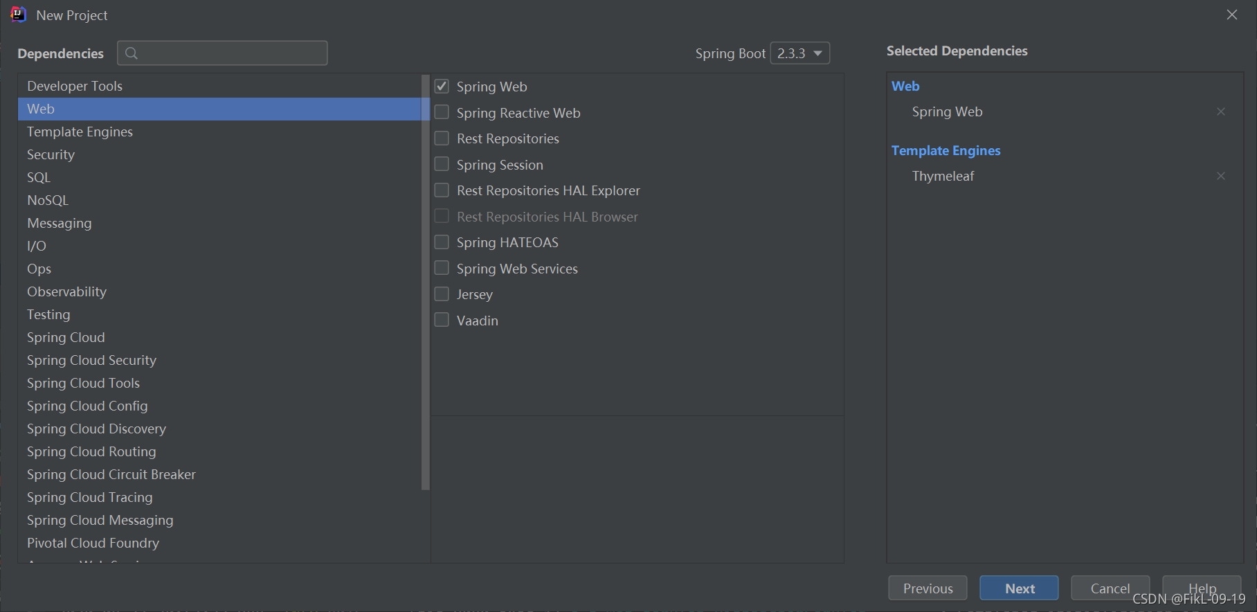Select Spring Cloud Routing category
1257x612 pixels.
tap(219, 451)
